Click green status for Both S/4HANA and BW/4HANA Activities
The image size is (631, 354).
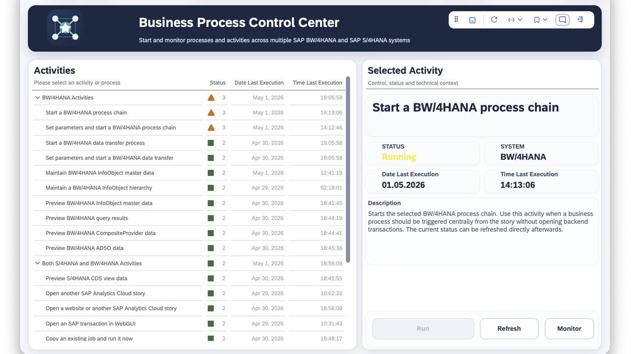[211, 264]
